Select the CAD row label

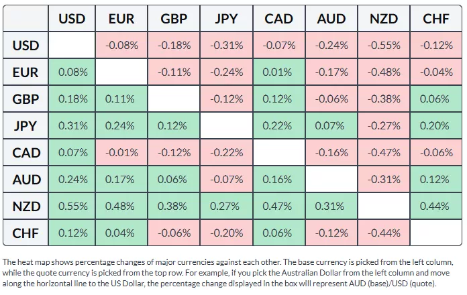coord(27,153)
